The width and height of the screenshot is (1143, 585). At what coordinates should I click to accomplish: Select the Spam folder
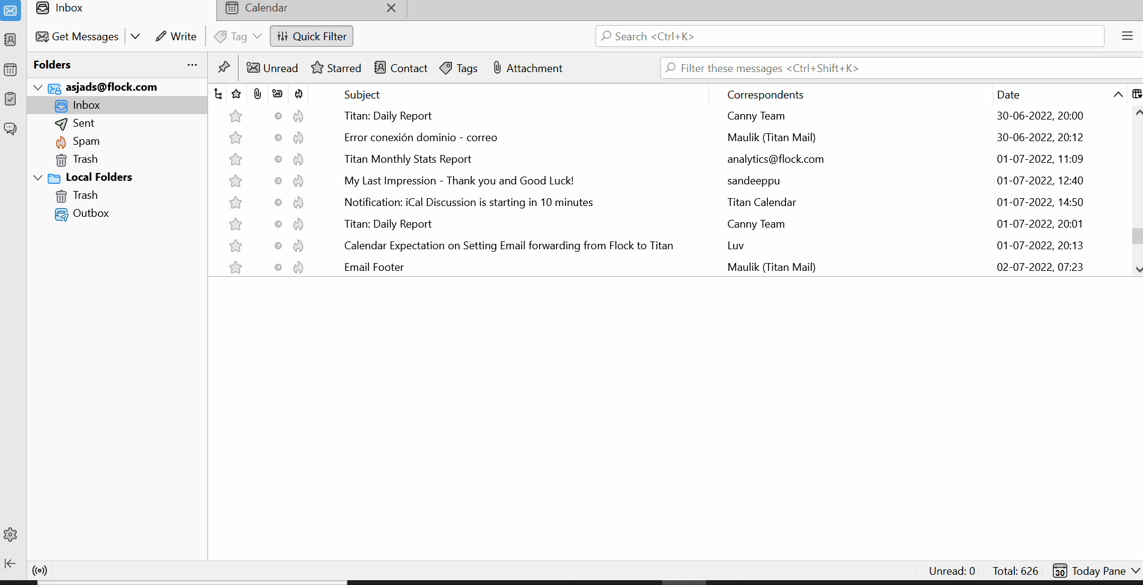[x=117, y=141]
